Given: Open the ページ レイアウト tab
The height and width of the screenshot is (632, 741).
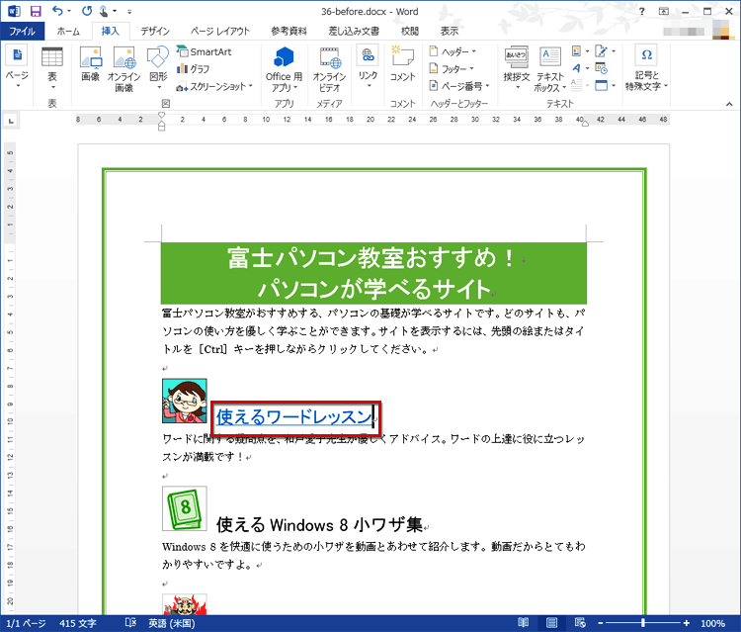Looking at the screenshot, I should [x=219, y=32].
